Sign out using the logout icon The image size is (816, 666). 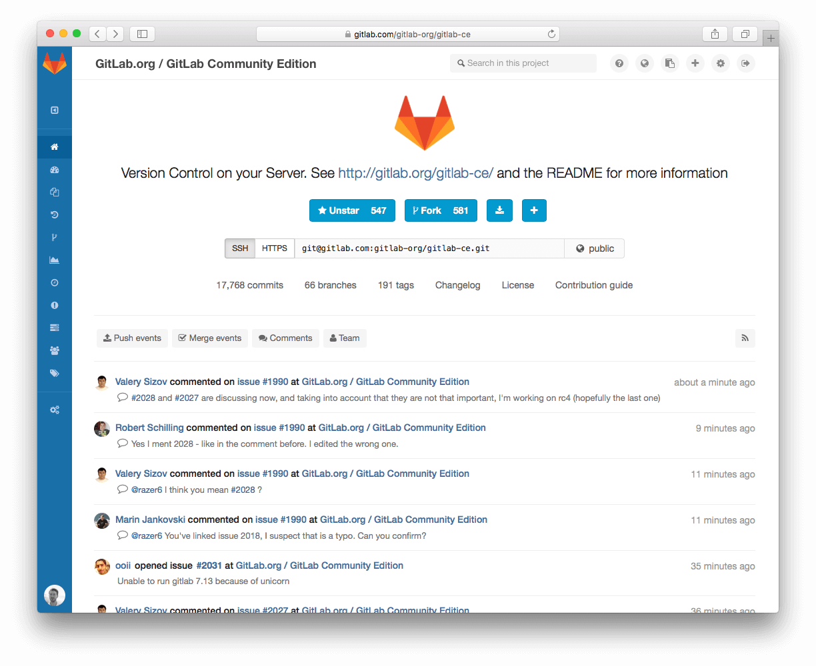pyautogui.click(x=745, y=63)
